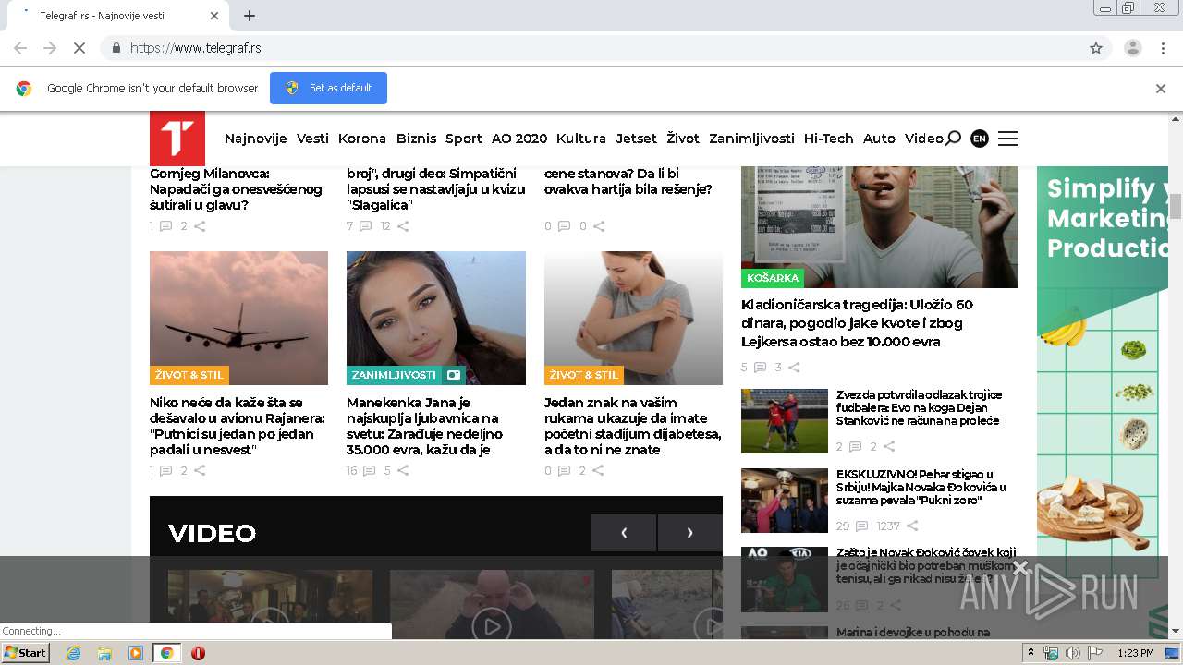Read article on početni stadijum dijabetesa
The image size is (1183, 665).
[633, 426]
